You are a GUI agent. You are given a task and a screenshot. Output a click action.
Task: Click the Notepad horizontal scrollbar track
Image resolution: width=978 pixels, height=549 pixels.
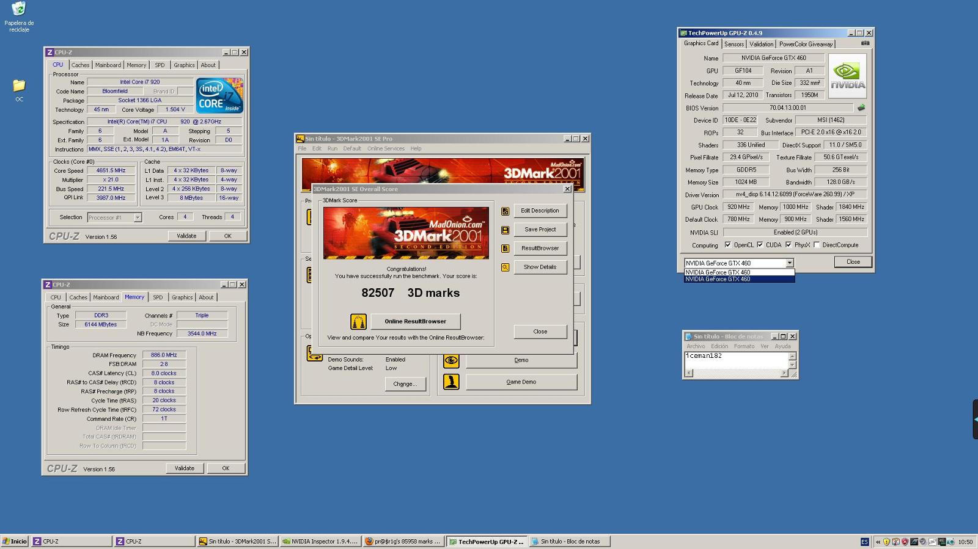[737, 373]
